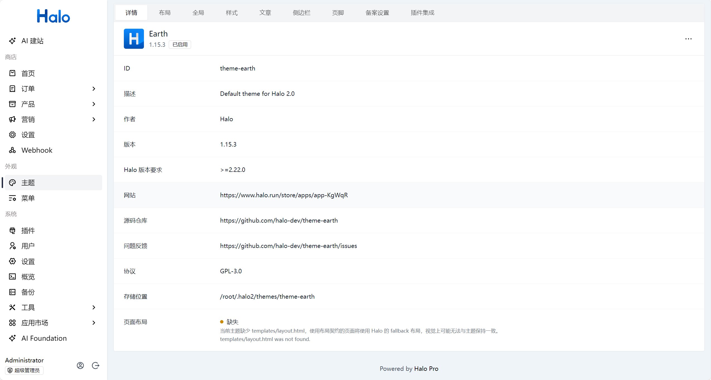The width and height of the screenshot is (711, 380).
Task: Click the logout icon
Action: [x=96, y=366]
